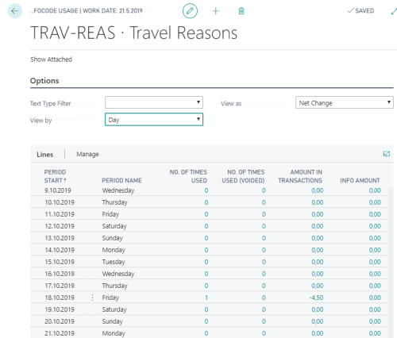Open times used 0 for 9.10.2019
The image size is (397, 338).
[206, 190]
